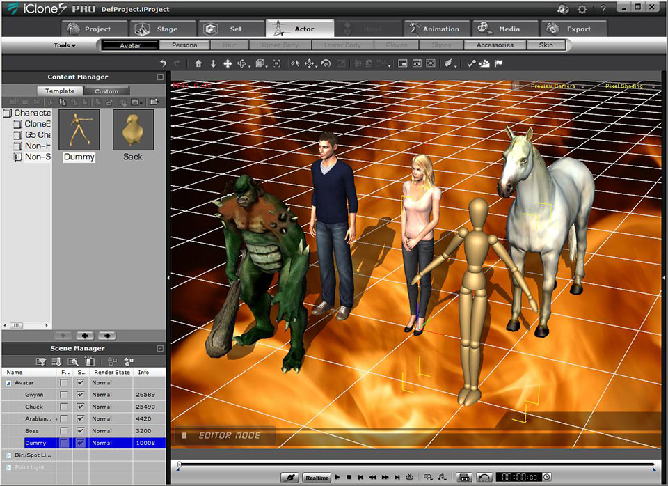Click the plus button under Content Manager
This screenshot has width=668, height=486.
click(85, 336)
